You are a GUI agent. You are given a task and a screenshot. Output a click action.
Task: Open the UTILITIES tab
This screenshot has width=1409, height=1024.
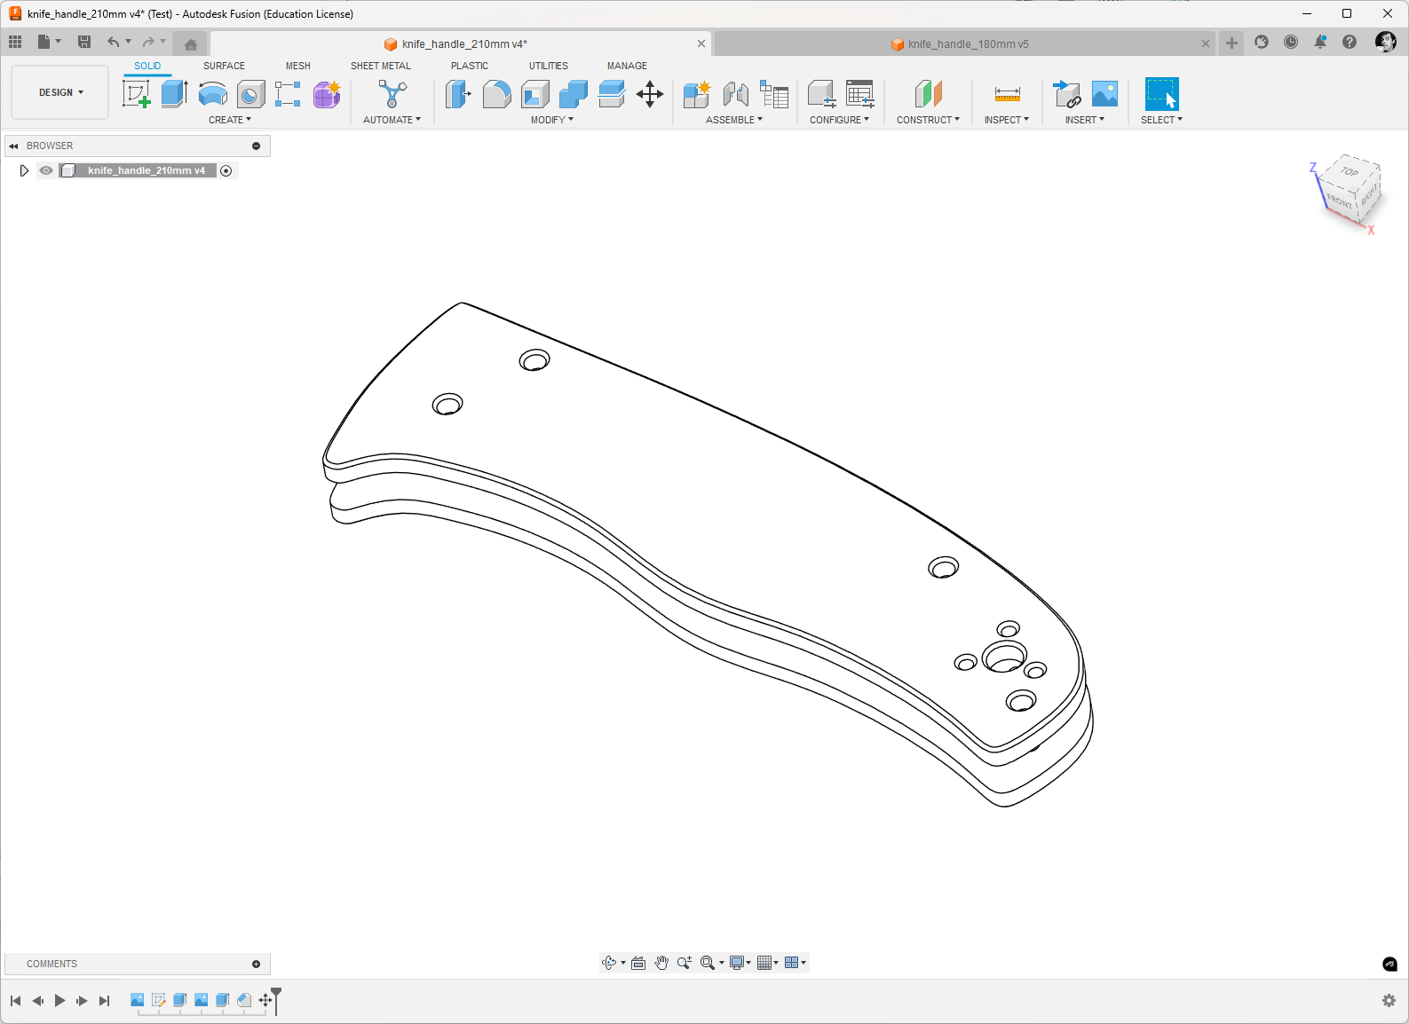[x=549, y=66]
